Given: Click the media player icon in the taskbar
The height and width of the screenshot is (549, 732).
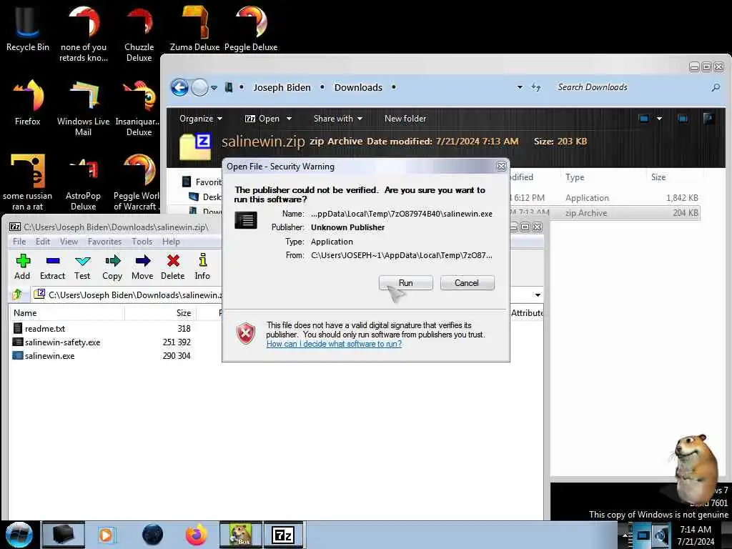Looking at the screenshot, I should pyautogui.click(x=106, y=535).
